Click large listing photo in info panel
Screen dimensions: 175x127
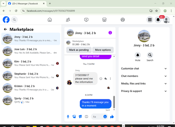tap(144, 36)
